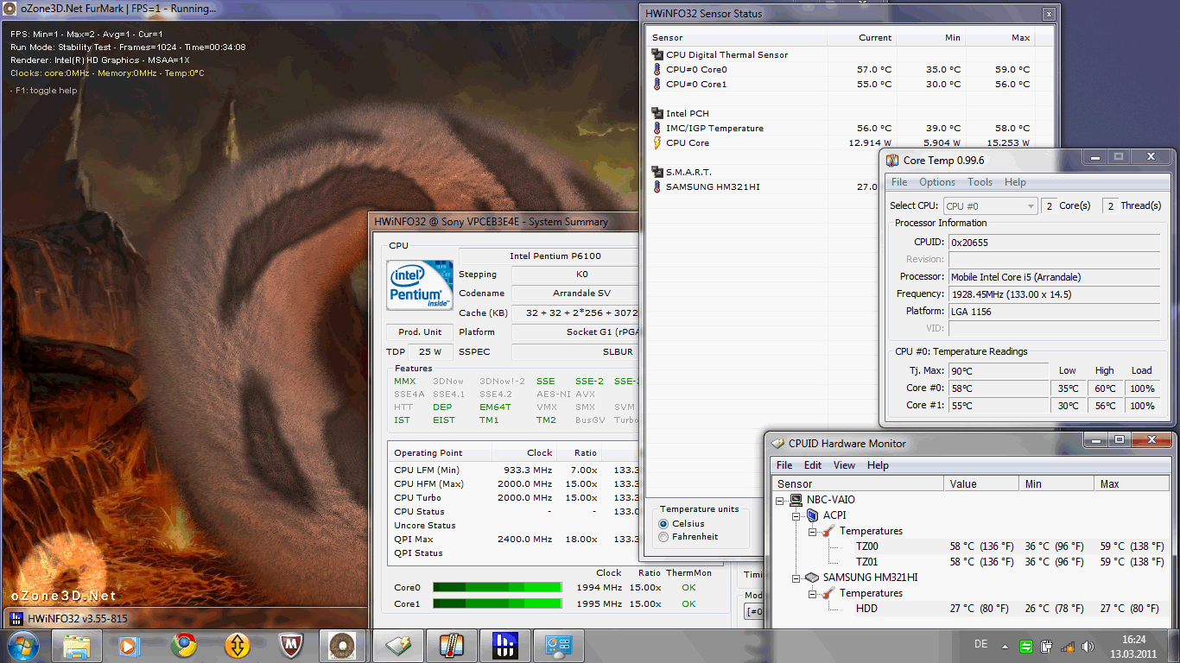The height and width of the screenshot is (663, 1180).
Task: Open Google Chrome from the taskbar
Action: (183, 646)
